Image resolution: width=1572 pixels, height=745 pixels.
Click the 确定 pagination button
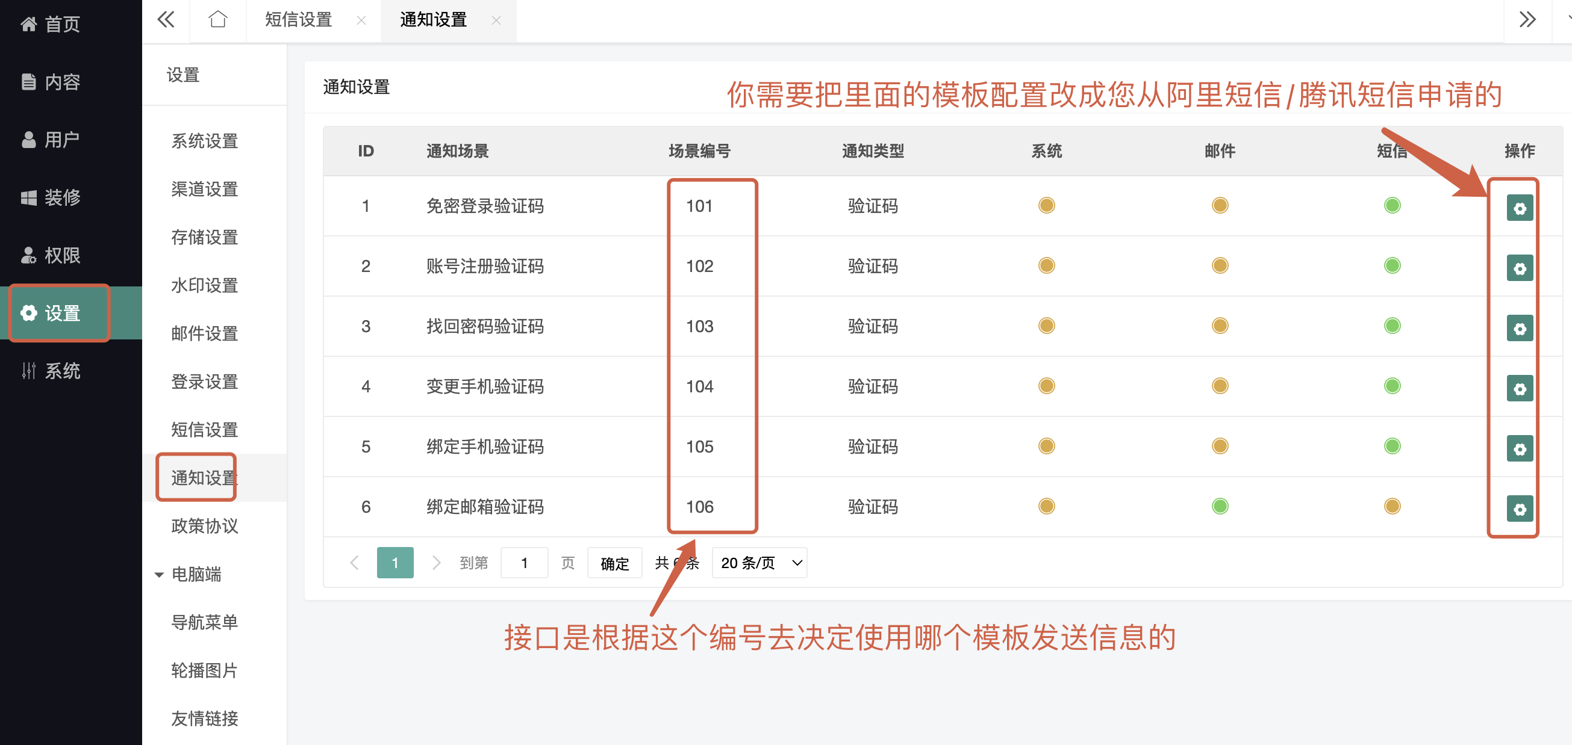coord(614,563)
